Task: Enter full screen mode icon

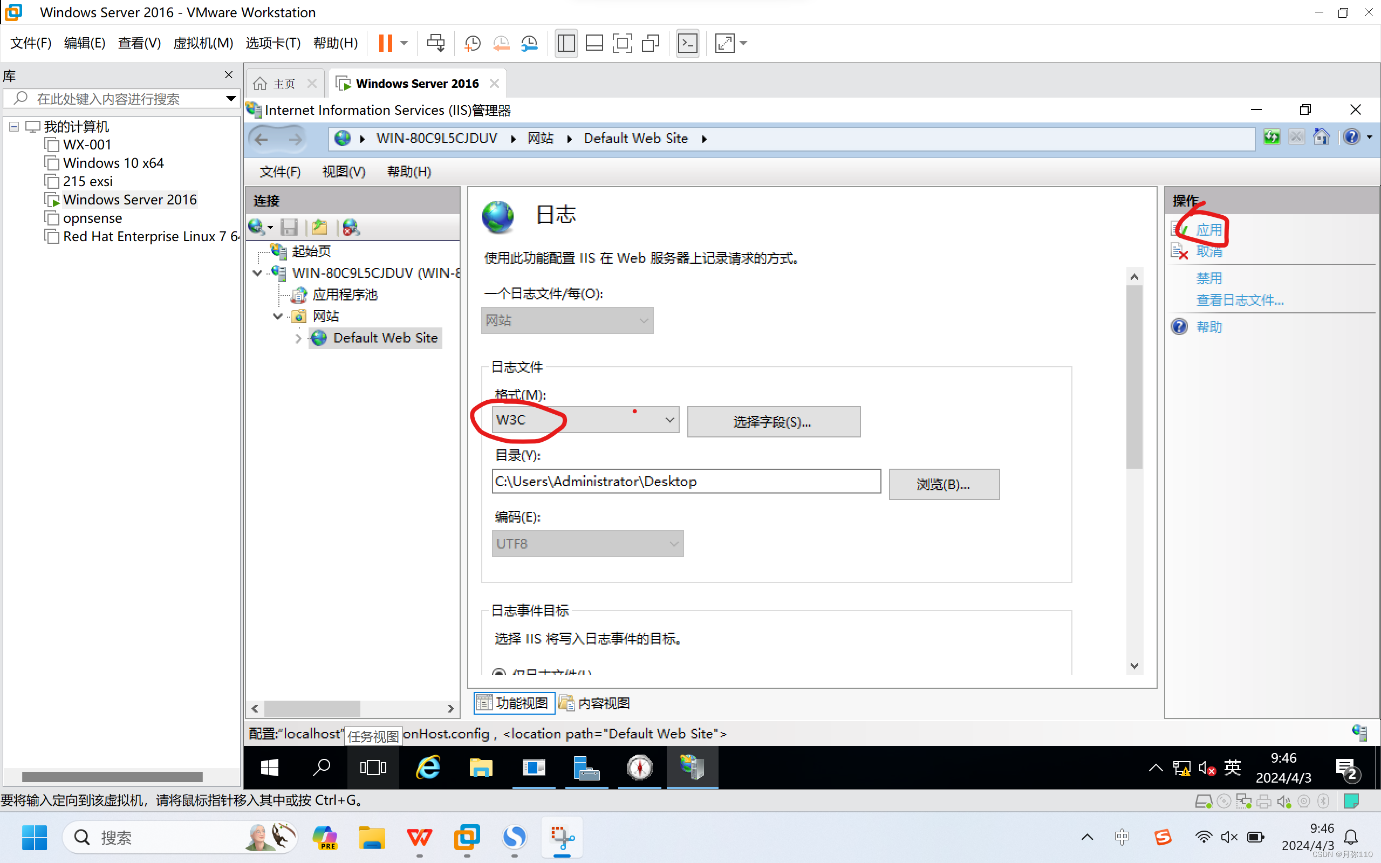Action: pos(622,43)
